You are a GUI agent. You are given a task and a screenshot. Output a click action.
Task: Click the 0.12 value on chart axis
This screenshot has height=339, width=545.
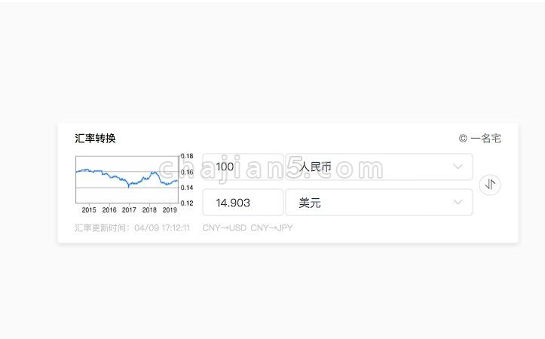[187, 203]
